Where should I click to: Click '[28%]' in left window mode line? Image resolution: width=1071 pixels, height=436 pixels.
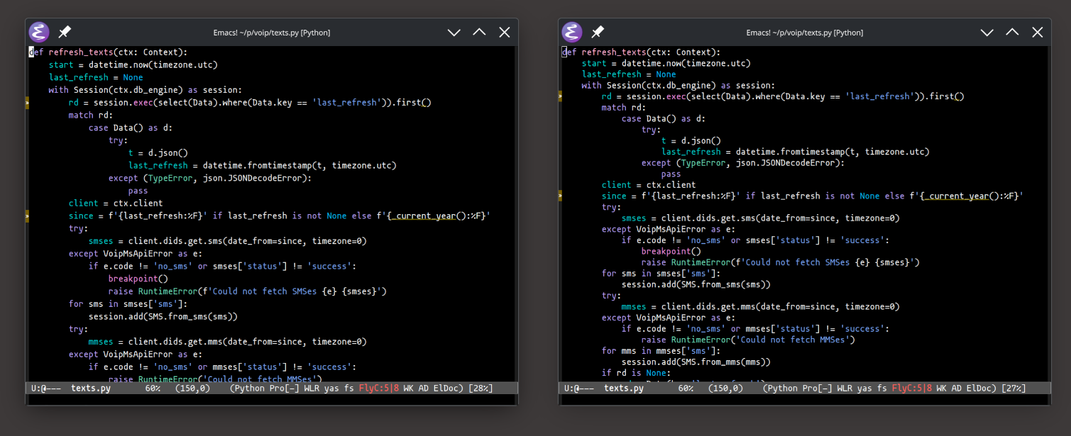[481, 389]
